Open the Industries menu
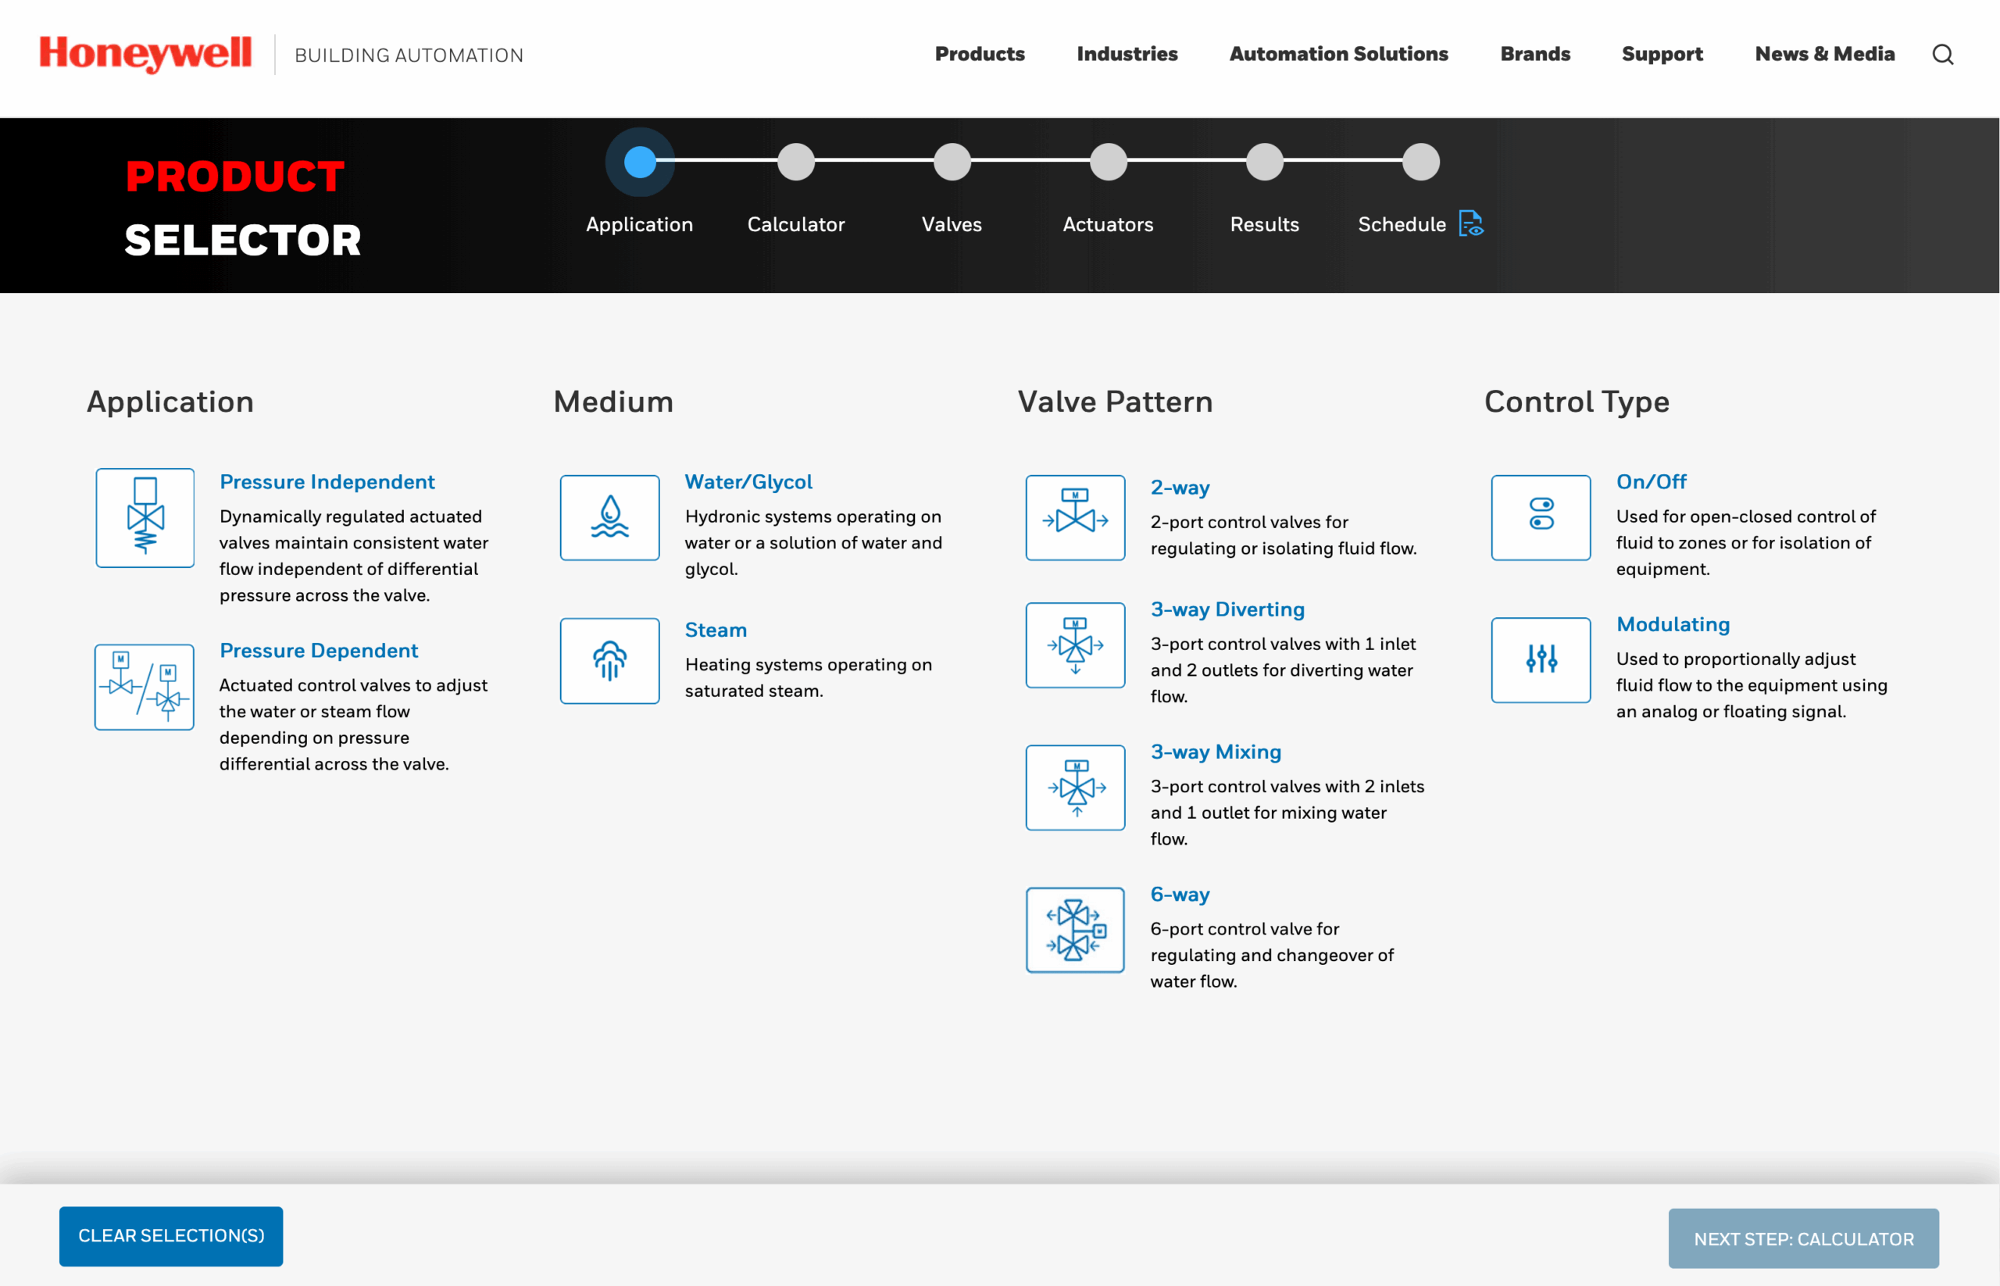2000x1286 pixels. 1127,54
